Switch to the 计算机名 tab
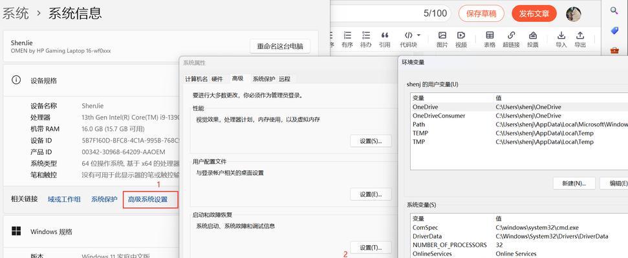 196,79
